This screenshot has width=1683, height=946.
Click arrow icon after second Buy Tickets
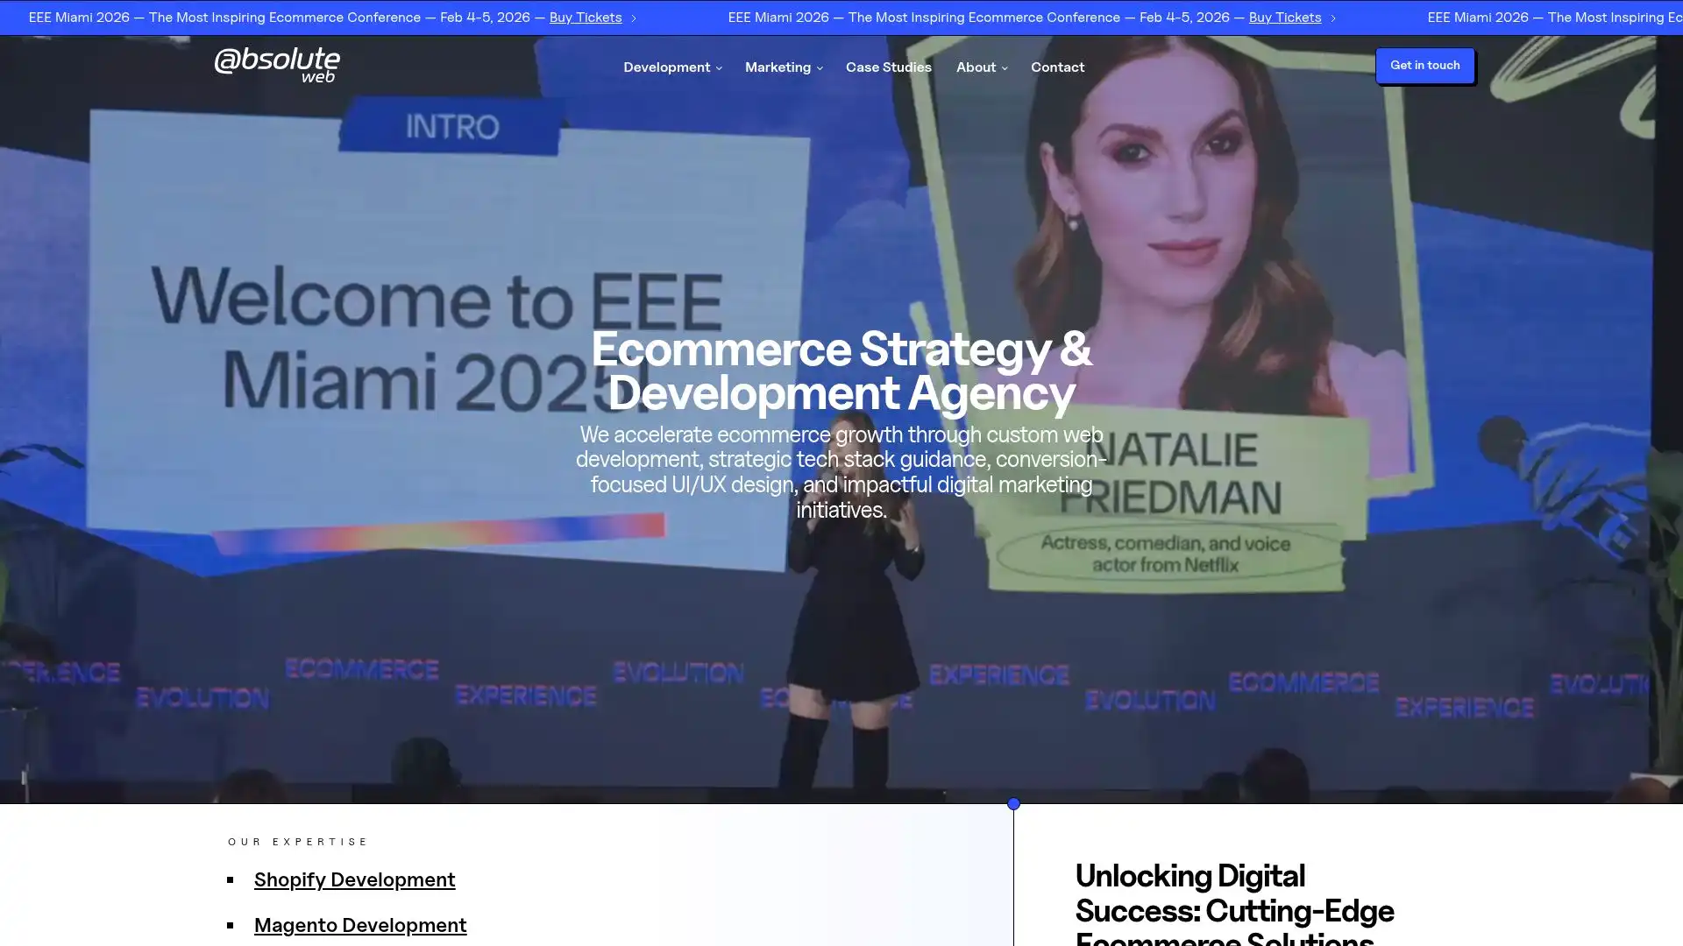pyautogui.click(x=1333, y=18)
